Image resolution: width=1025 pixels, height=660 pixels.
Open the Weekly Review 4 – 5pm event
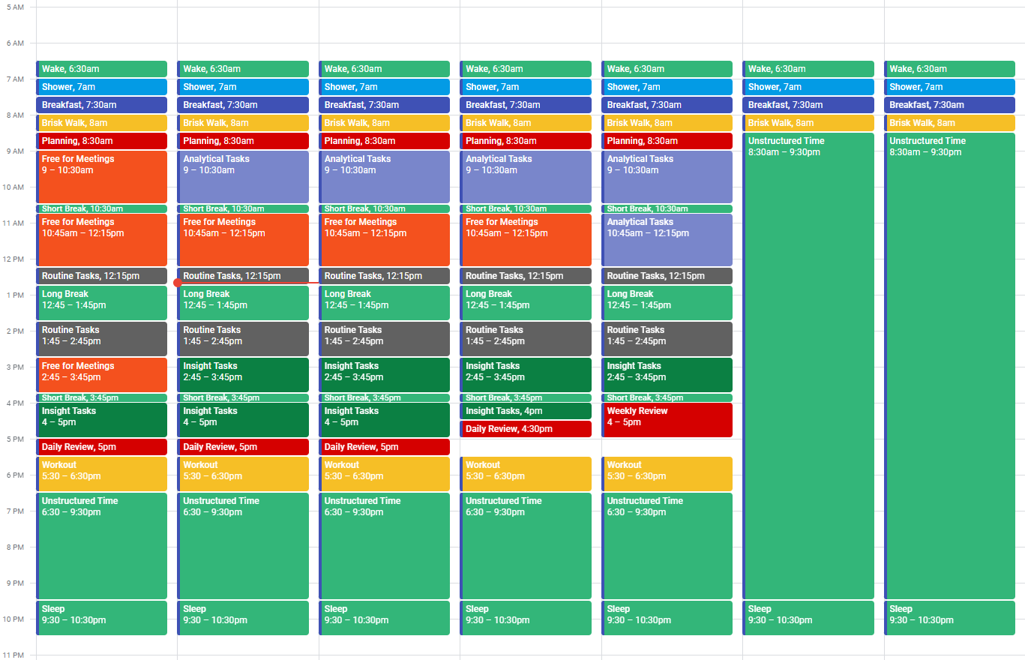667,420
